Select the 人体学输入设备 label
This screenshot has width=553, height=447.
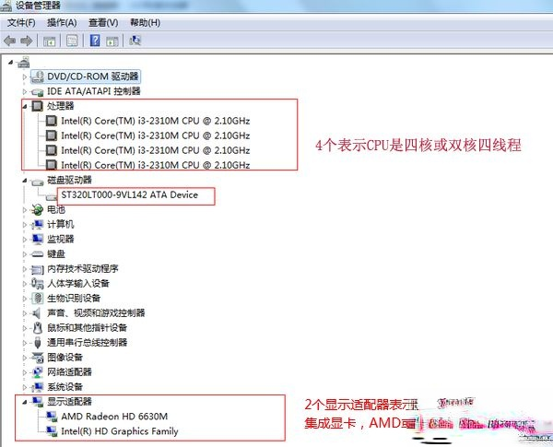[x=78, y=283]
